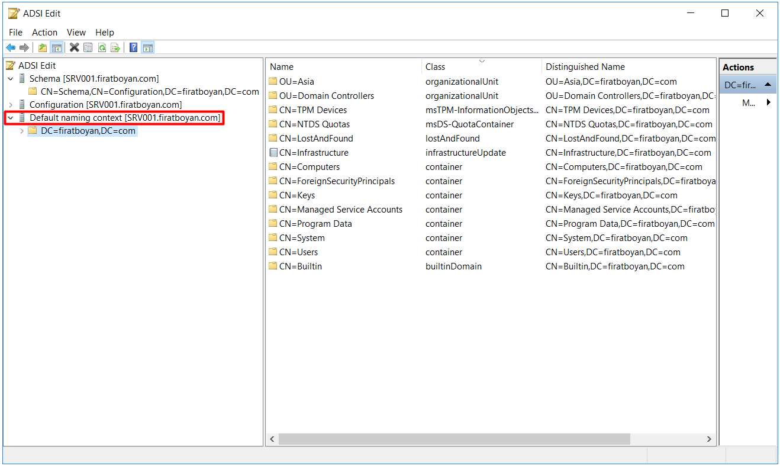The image size is (780, 466).
Task: Click the ADSI Edit root node icon
Action: coord(11,66)
